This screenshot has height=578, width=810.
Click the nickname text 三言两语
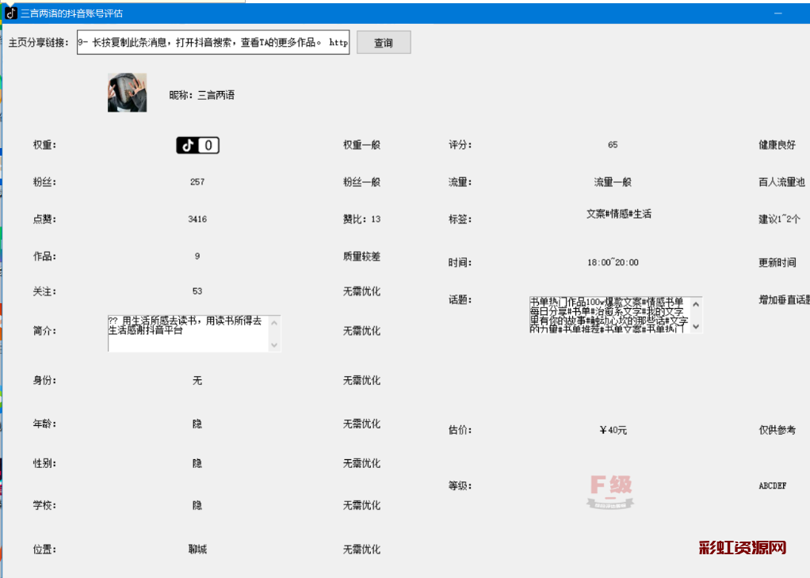tap(216, 95)
